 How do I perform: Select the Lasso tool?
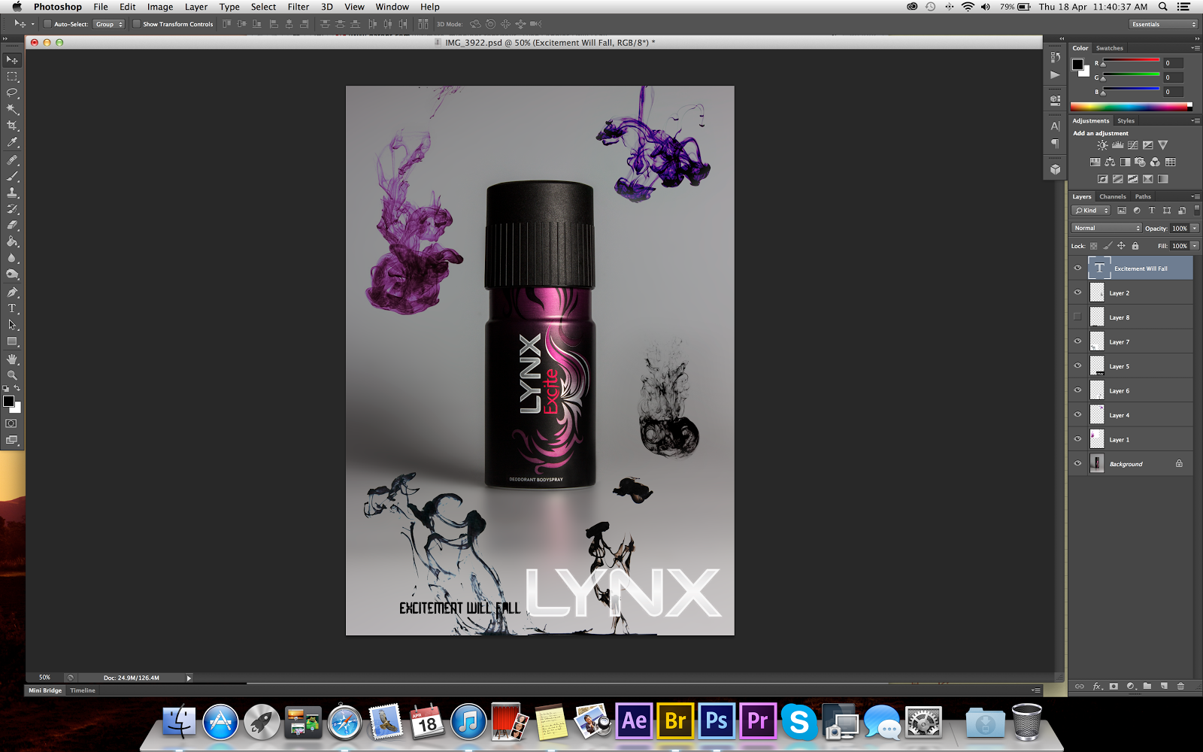click(12, 93)
